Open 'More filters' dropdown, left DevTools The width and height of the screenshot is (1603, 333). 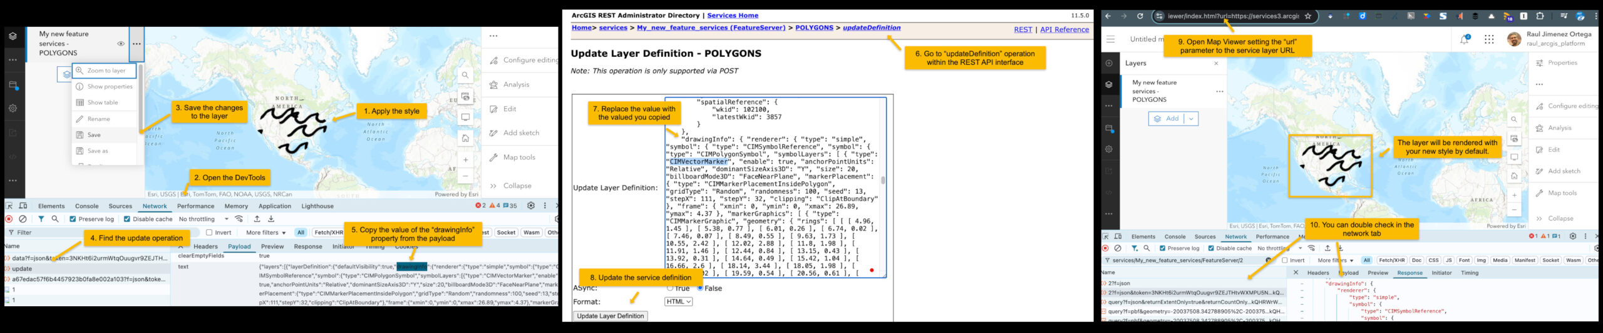pyautogui.click(x=265, y=232)
